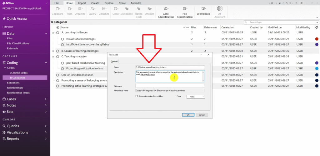The image size is (320, 156).
Task: Select radio circle for One-on-one demonstration
Action: (58, 75)
